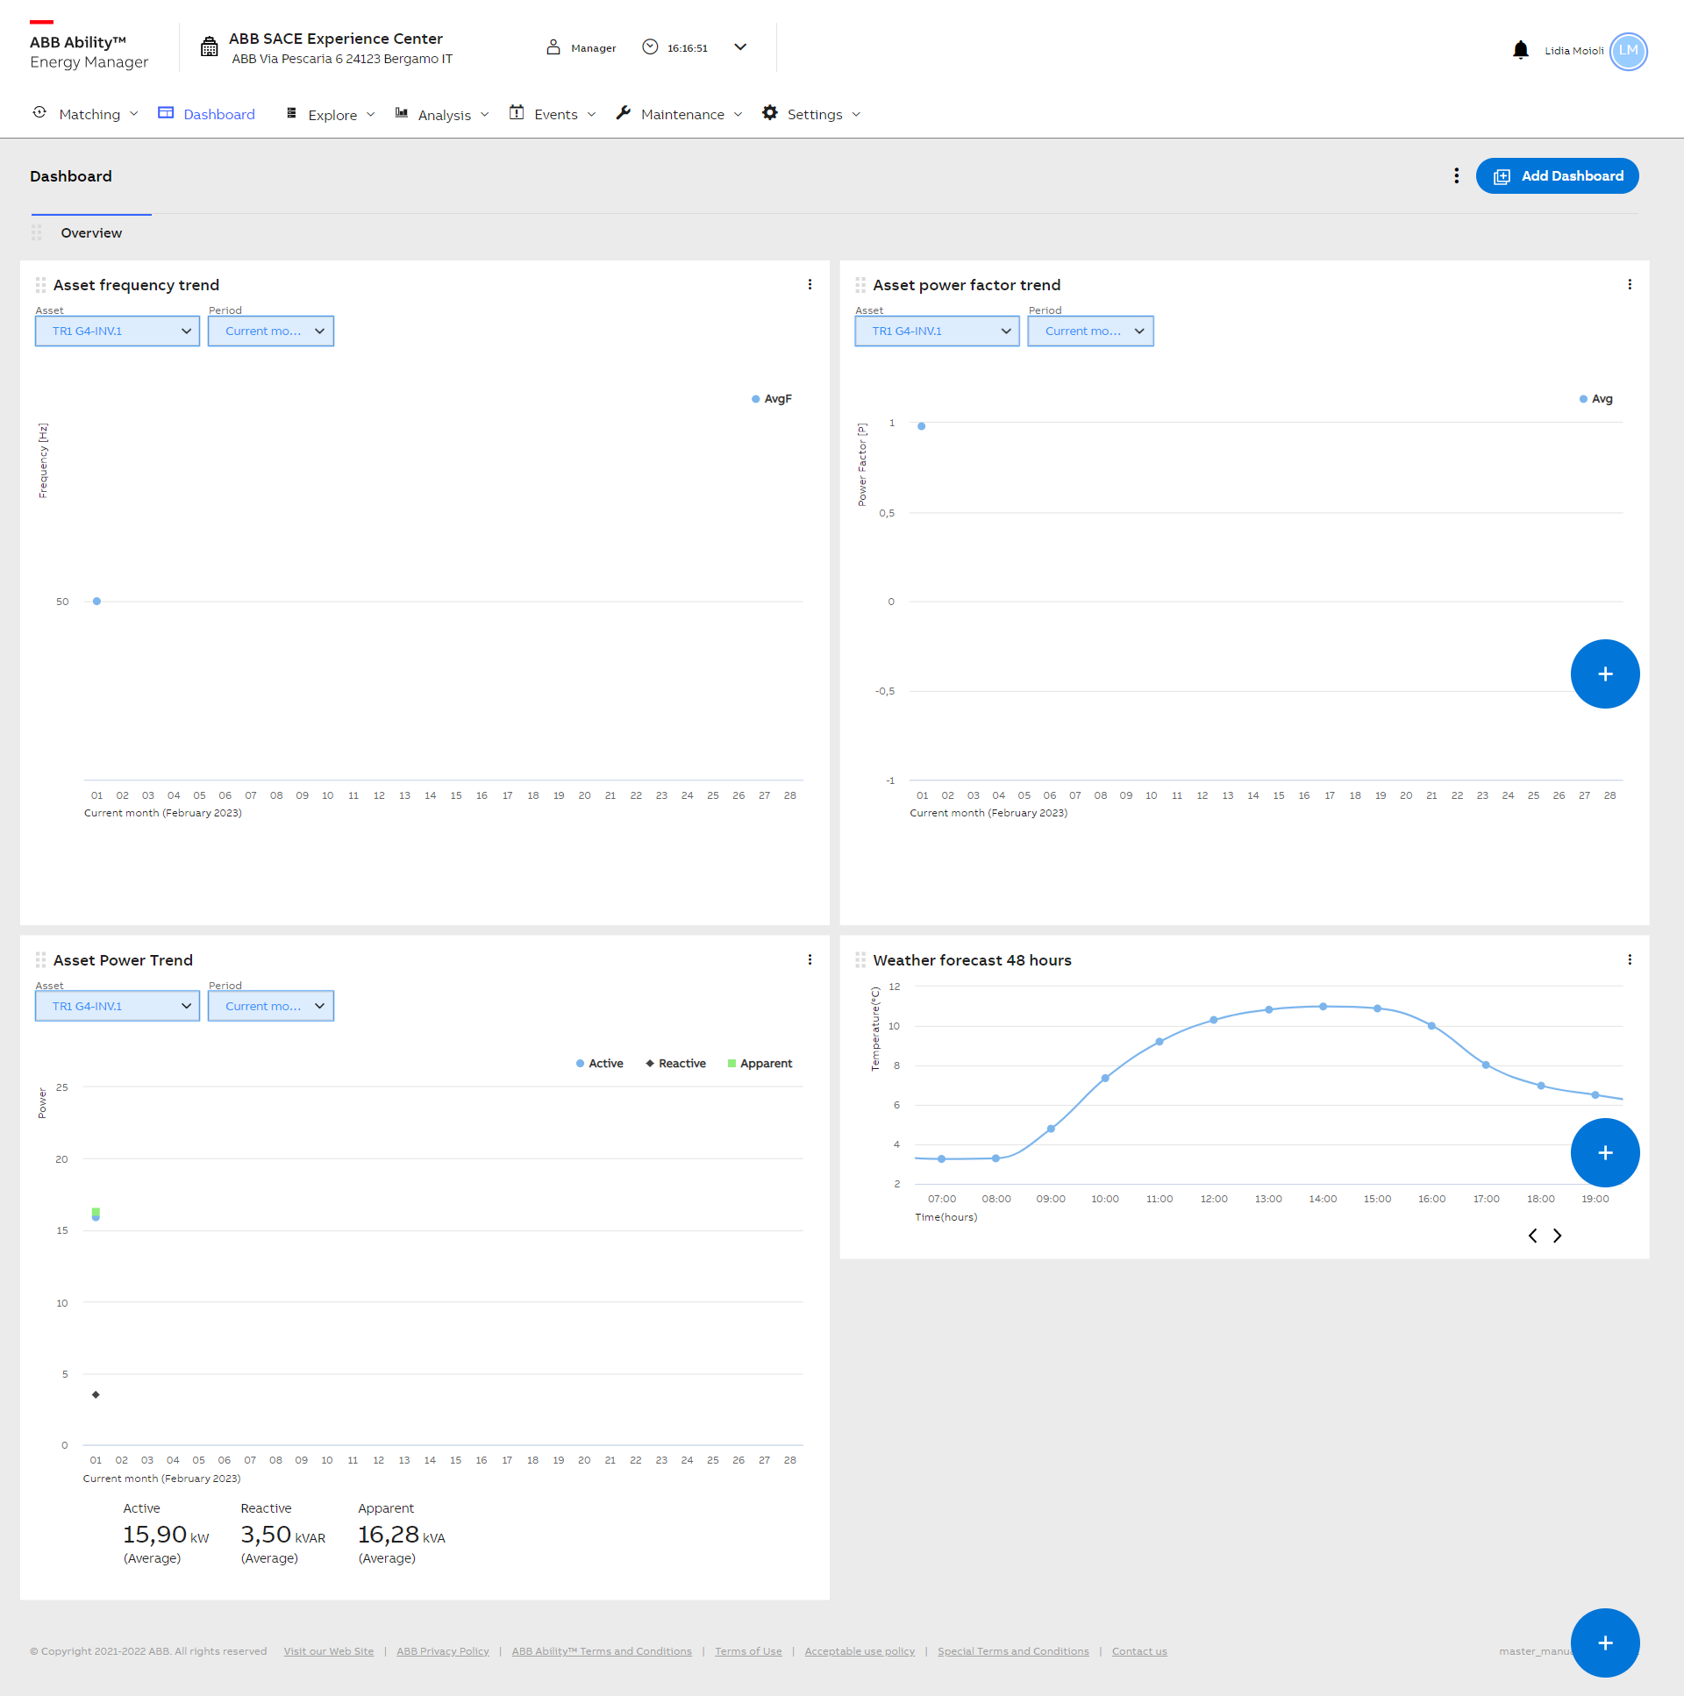Open Asset dropdown in frequency trend widget

pos(118,331)
